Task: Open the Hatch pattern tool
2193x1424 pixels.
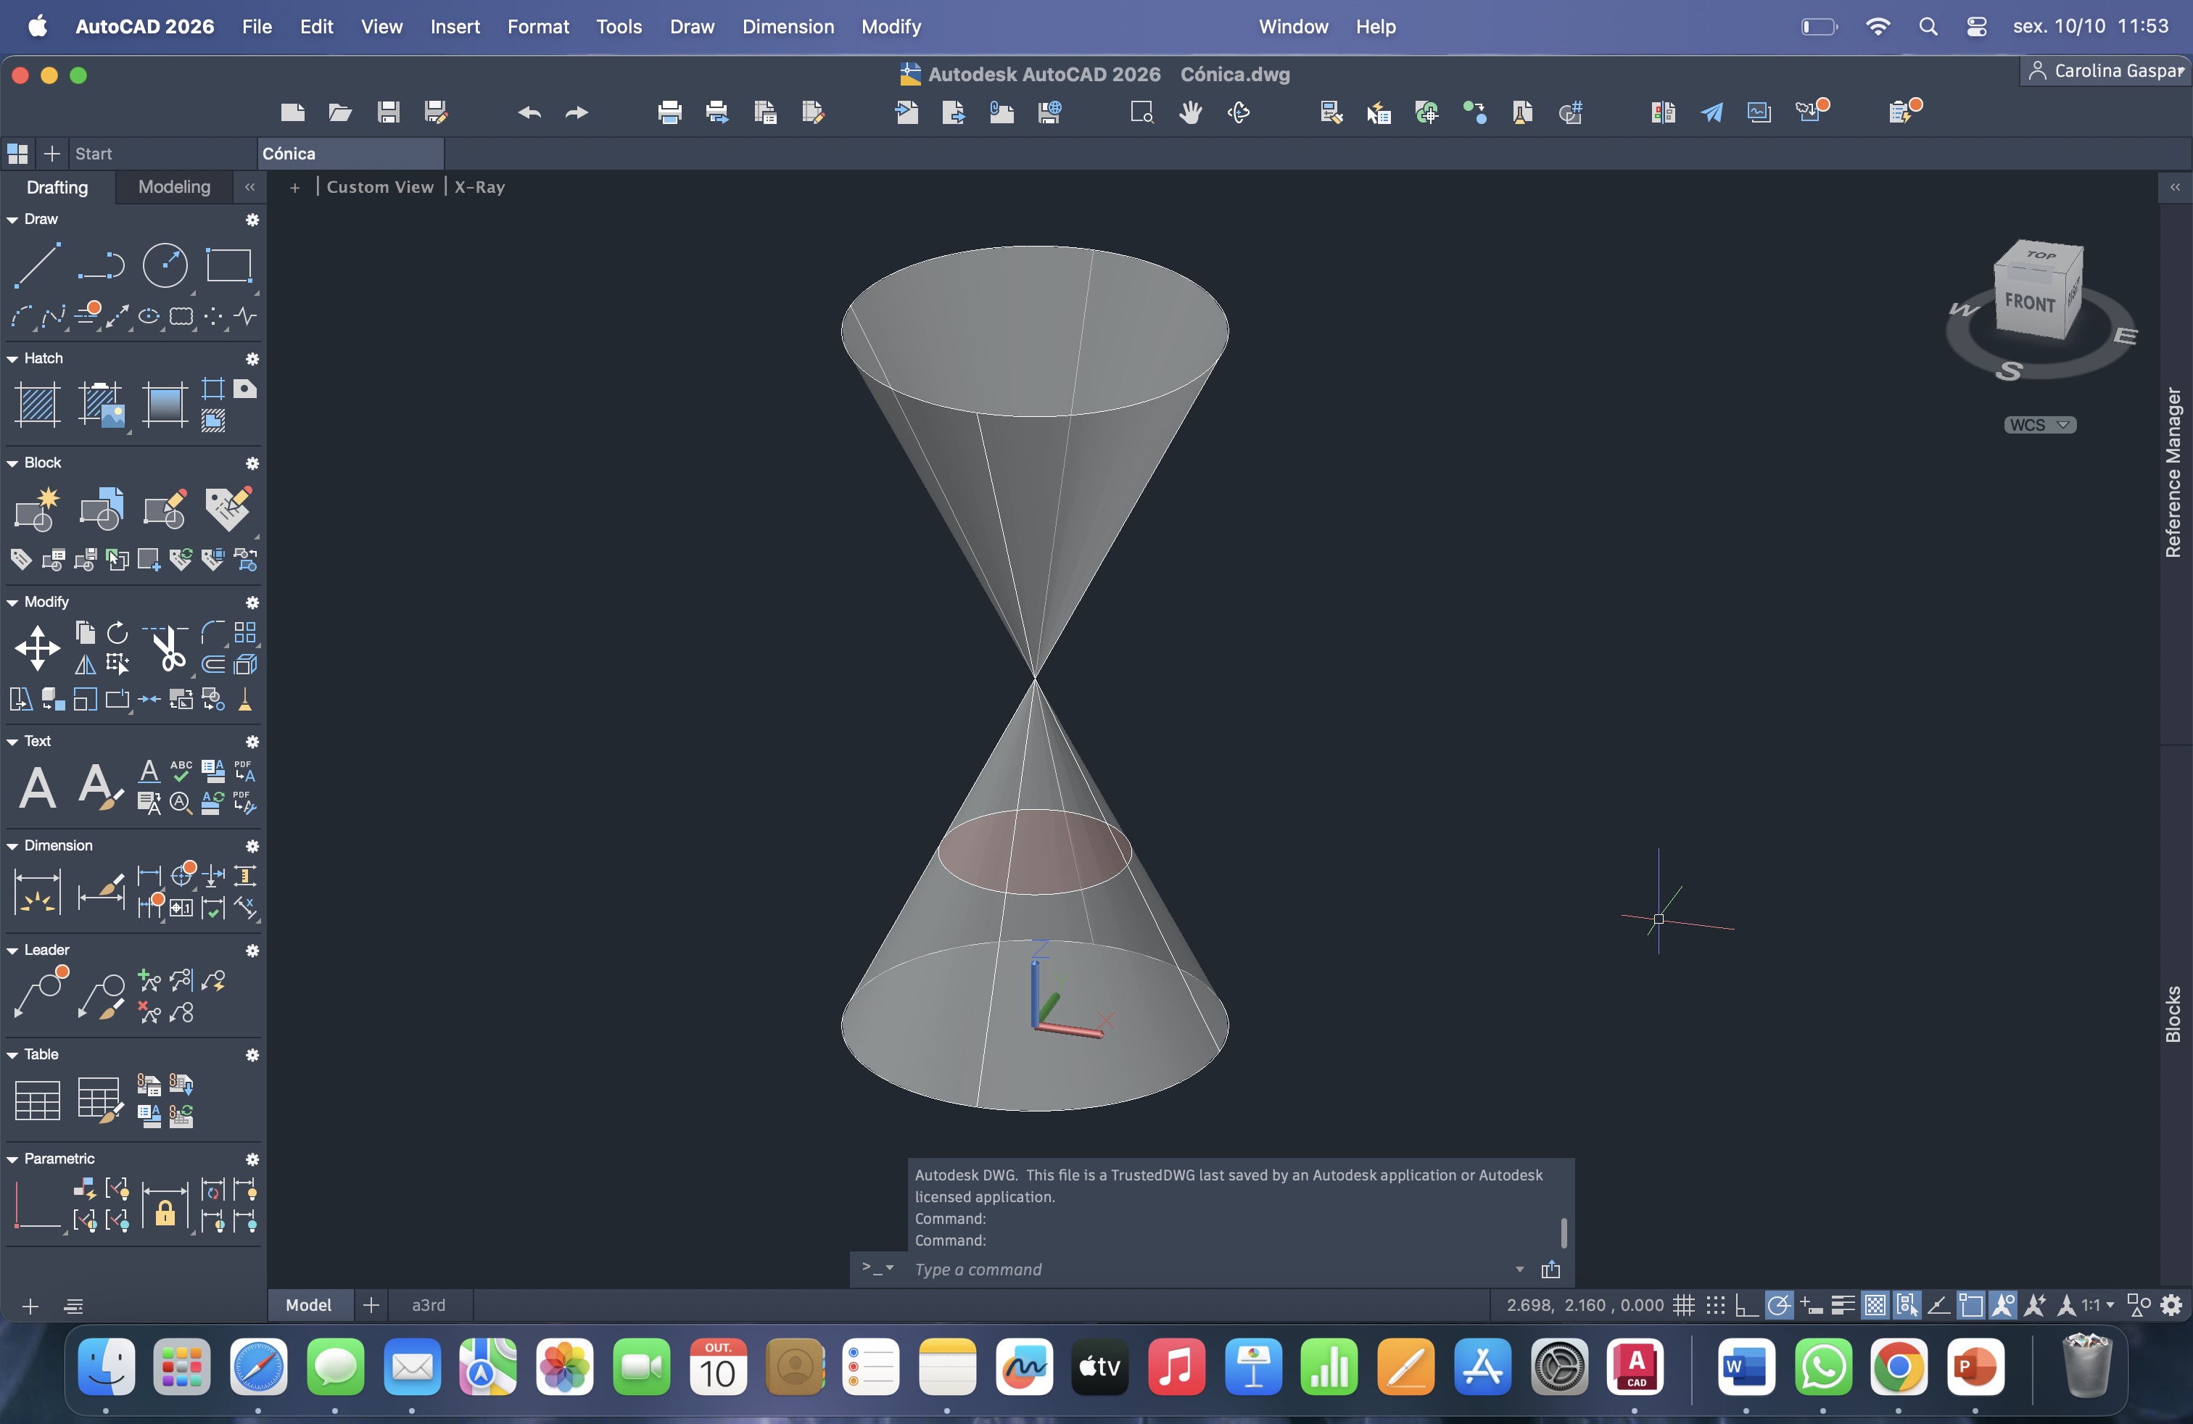Action: (x=38, y=405)
